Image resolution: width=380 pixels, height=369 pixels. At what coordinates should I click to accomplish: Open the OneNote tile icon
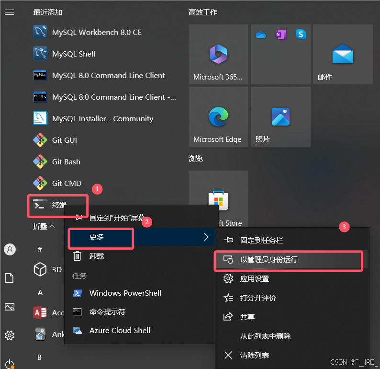click(x=280, y=35)
